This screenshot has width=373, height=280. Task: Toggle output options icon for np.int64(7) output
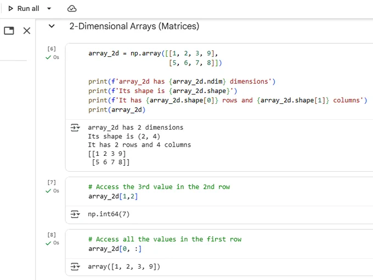75,214
